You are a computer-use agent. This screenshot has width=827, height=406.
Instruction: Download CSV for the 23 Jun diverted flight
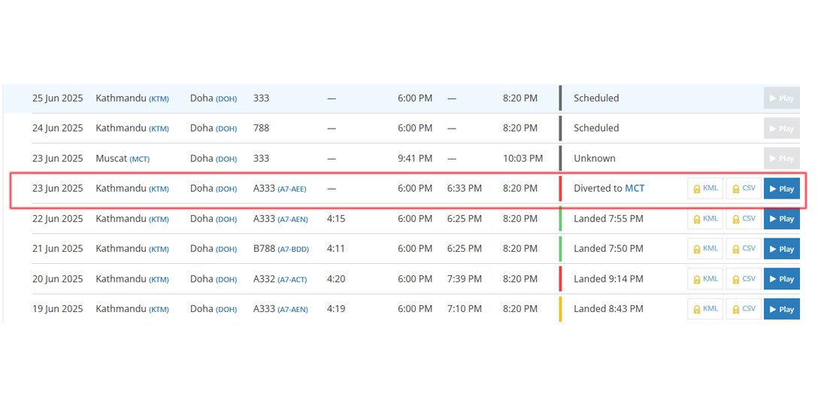pos(744,188)
